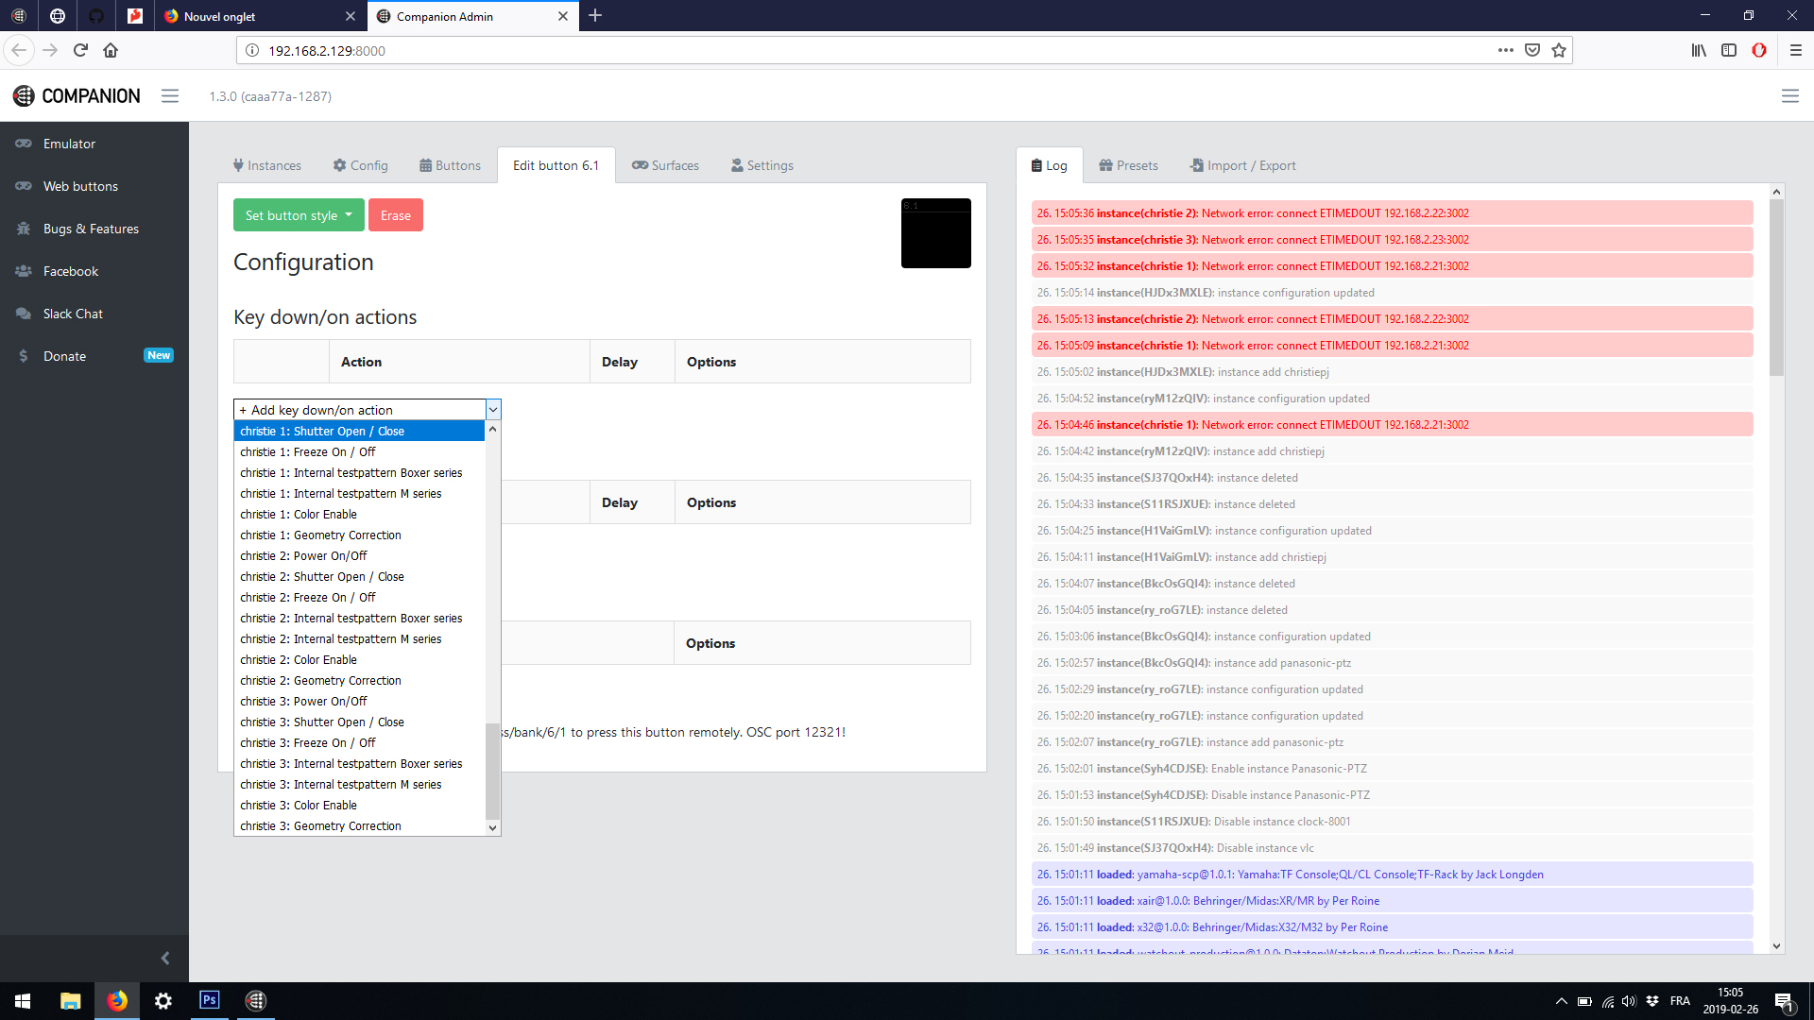Image resolution: width=1814 pixels, height=1020 pixels.
Task: Switch to the Surfaces tab
Action: click(665, 164)
